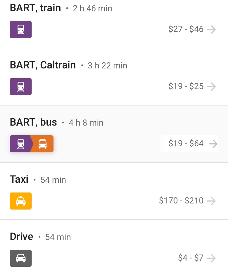Tap the 2 h 46 min duration
228x274 pixels.
[x=92, y=9]
